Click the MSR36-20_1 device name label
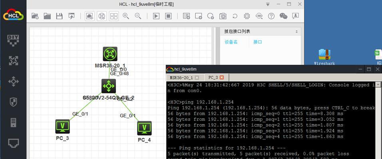The image size is (382, 159). point(110,66)
